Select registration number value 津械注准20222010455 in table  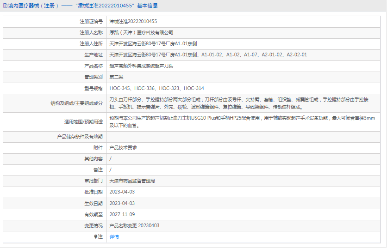click(x=133, y=21)
